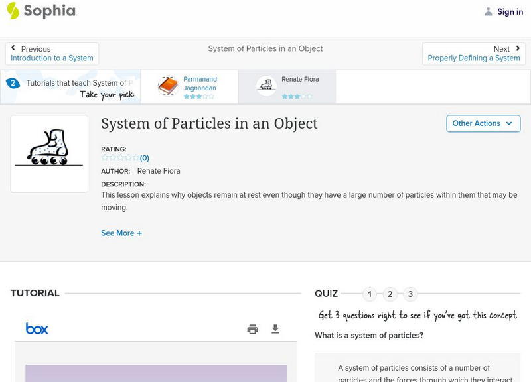The width and height of the screenshot is (531, 382).
Task: Click the box logo in the viewer
Action: click(37, 328)
